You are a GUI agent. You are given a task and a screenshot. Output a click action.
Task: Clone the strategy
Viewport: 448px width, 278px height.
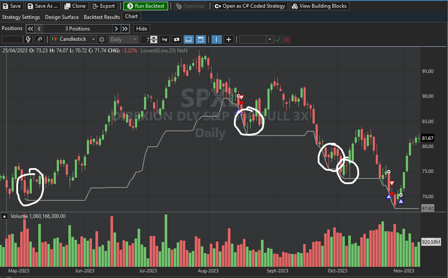click(x=75, y=6)
